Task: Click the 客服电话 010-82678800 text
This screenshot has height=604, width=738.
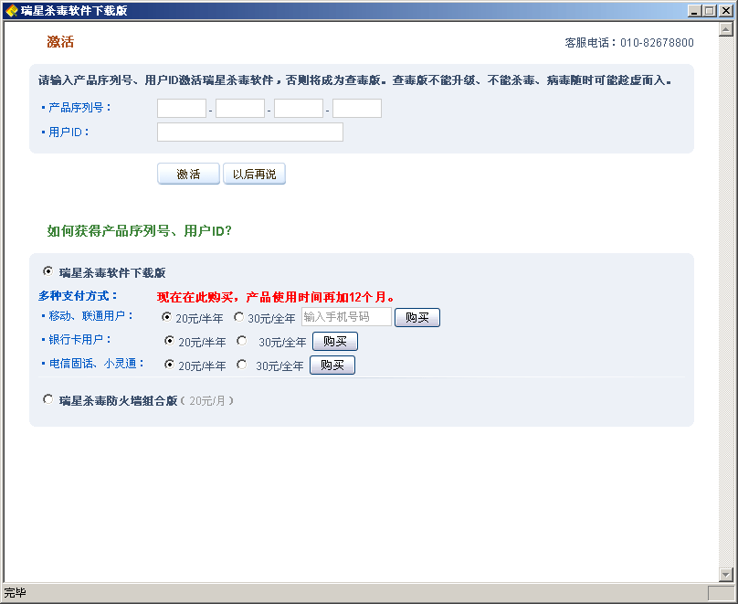Action: (x=629, y=43)
